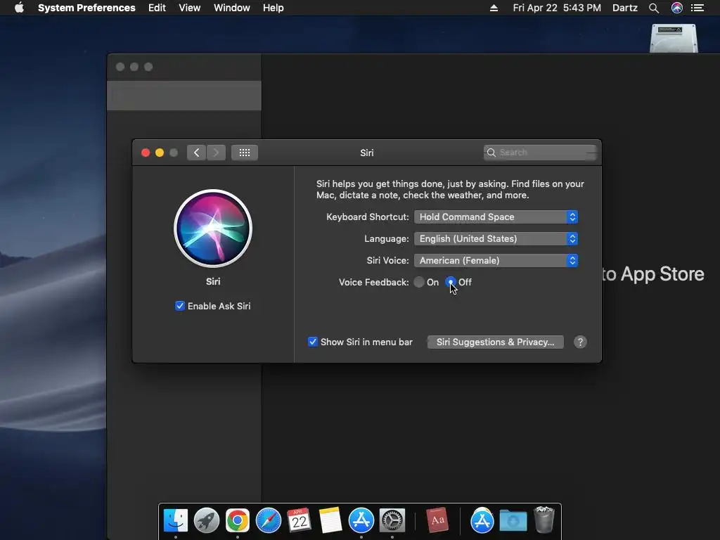Open the Language dropdown
The image size is (720, 540).
(496, 239)
